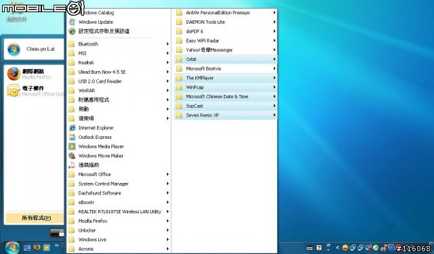Launch Firefox from quick launch bar

click(37, 247)
